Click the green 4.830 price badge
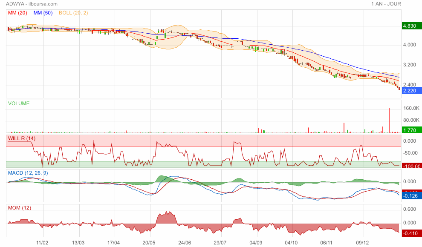The image size is (422, 247). [411, 26]
